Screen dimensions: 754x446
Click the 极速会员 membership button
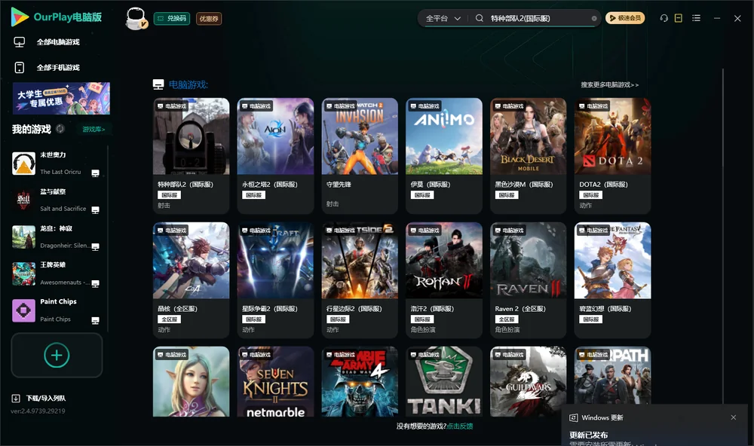point(625,18)
